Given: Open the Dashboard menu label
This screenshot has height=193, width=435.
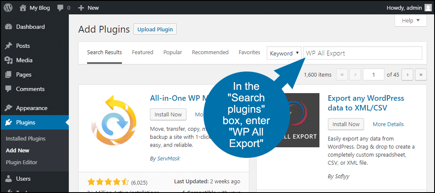Looking at the screenshot, I should pyautogui.click(x=30, y=27).
